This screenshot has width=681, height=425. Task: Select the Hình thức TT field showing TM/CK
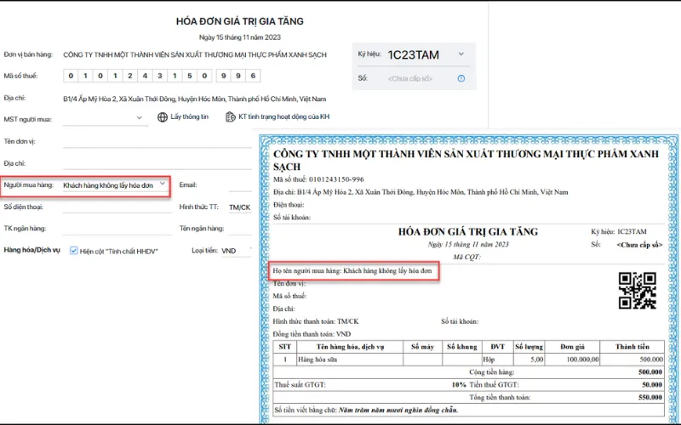pos(239,207)
